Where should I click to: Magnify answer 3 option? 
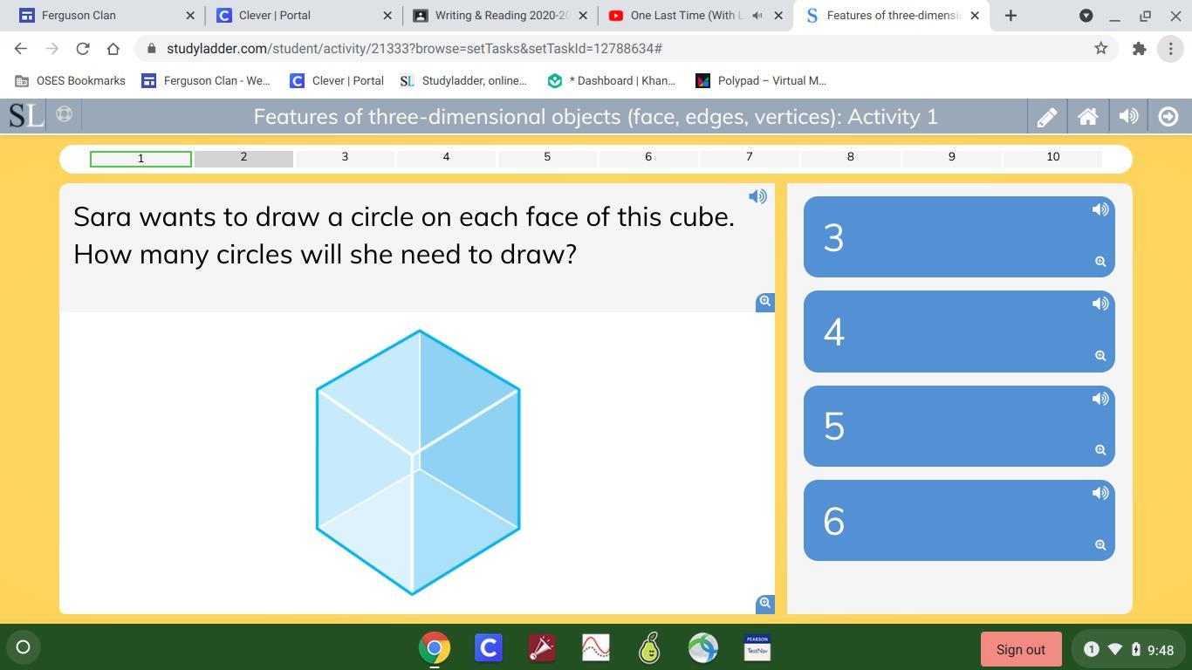pyautogui.click(x=1100, y=262)
